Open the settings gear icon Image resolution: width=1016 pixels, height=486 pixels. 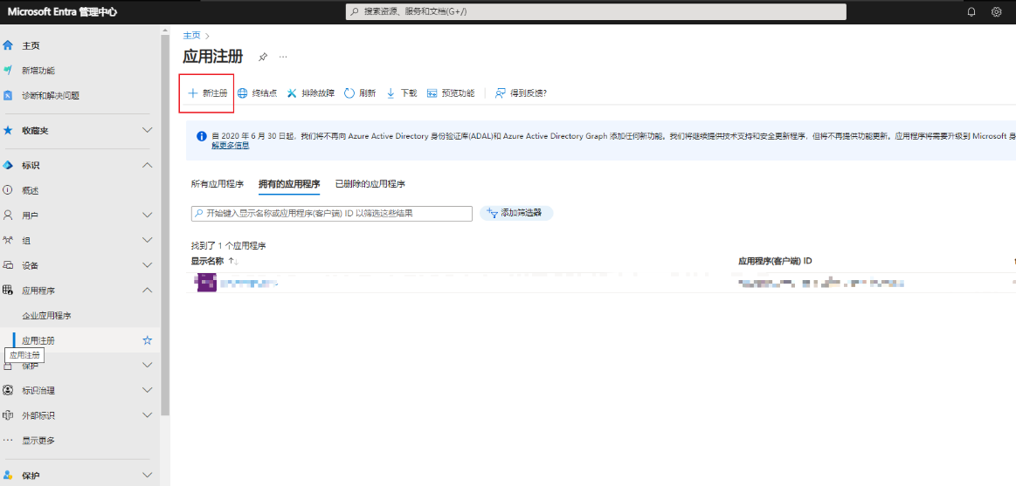tap(996, 11)
